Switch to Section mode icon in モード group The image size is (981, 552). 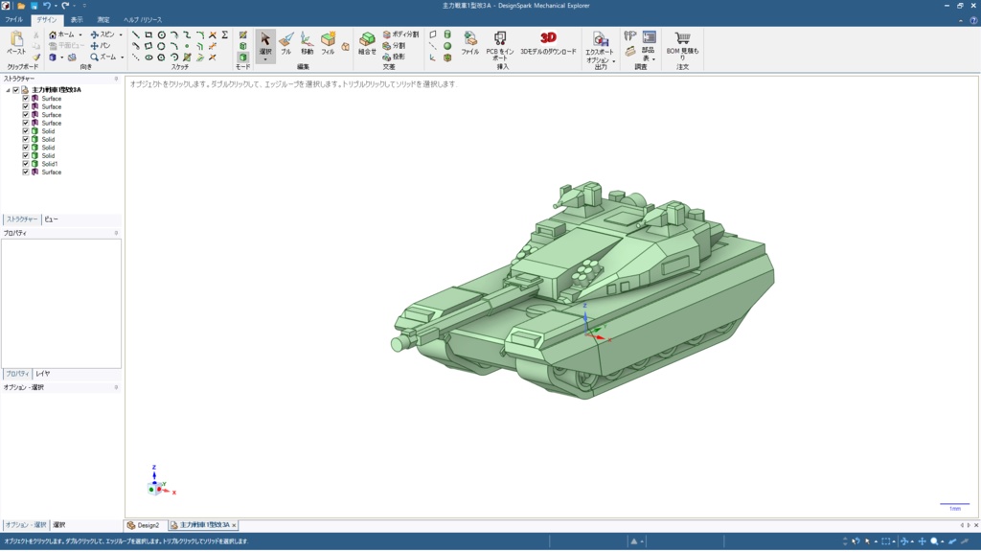242,46
